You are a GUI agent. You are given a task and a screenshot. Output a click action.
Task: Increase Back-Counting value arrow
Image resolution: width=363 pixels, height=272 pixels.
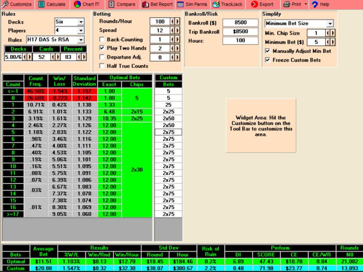pos(178,40)
